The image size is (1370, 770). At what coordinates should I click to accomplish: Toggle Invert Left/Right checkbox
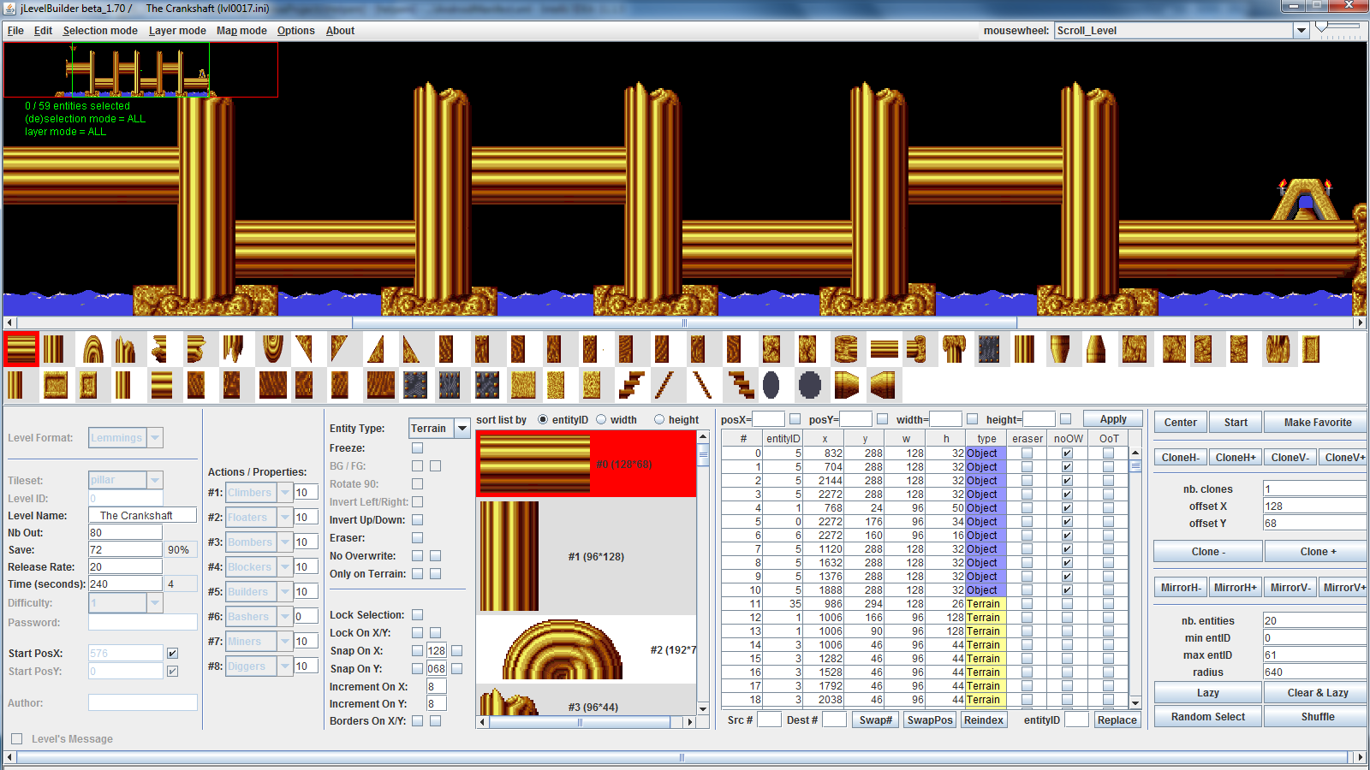coord(418,501)
